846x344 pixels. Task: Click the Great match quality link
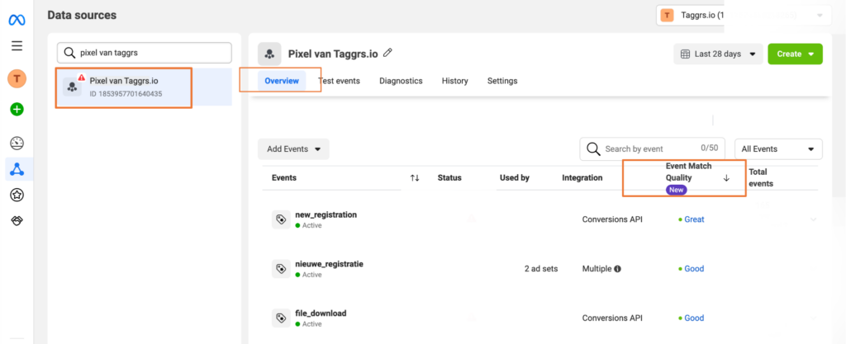coord(694,219)
